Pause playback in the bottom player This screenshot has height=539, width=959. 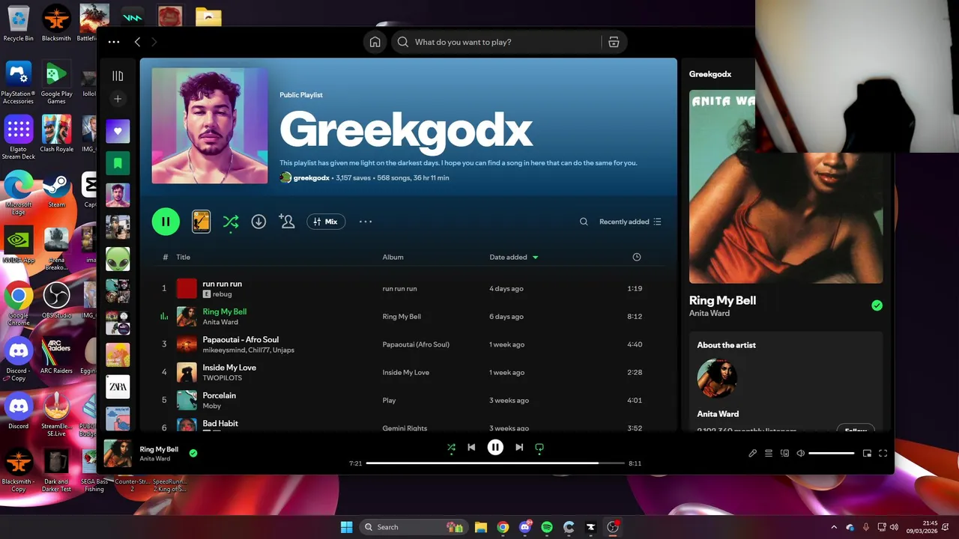point(495,448)
